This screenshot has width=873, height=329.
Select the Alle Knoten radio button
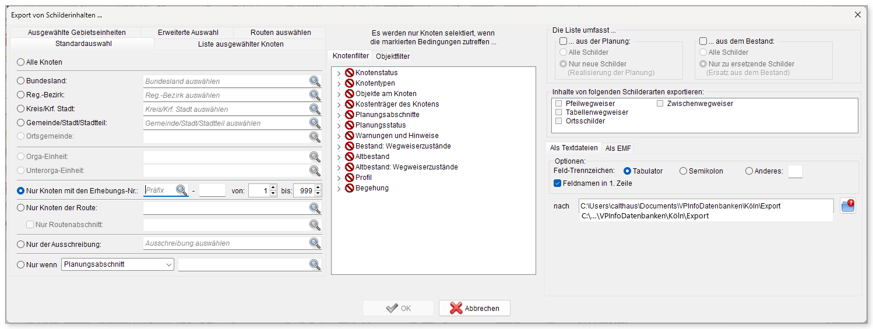21,62
